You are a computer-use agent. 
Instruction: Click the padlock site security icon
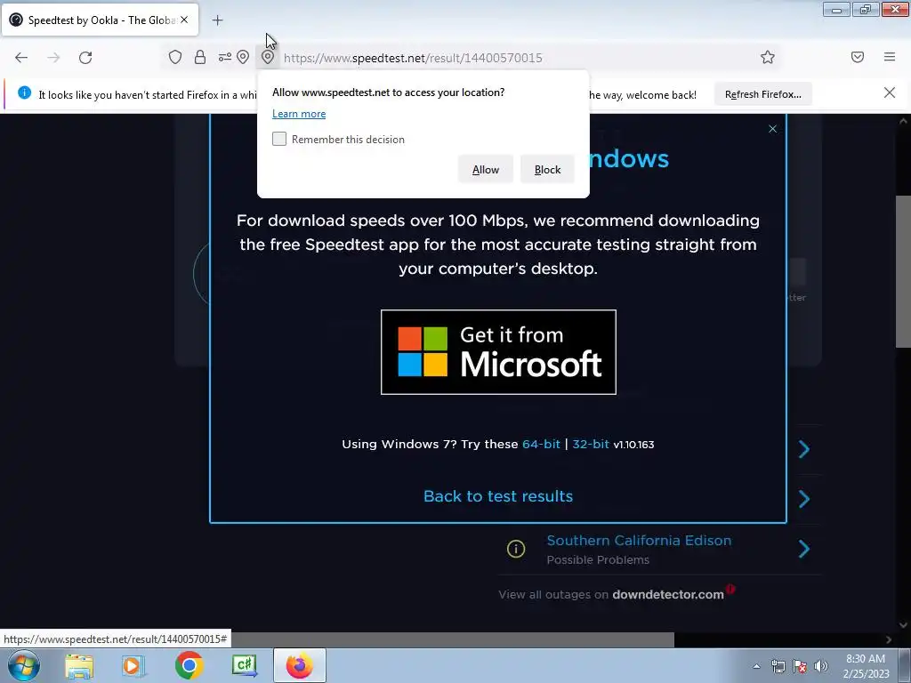point(200,57)
